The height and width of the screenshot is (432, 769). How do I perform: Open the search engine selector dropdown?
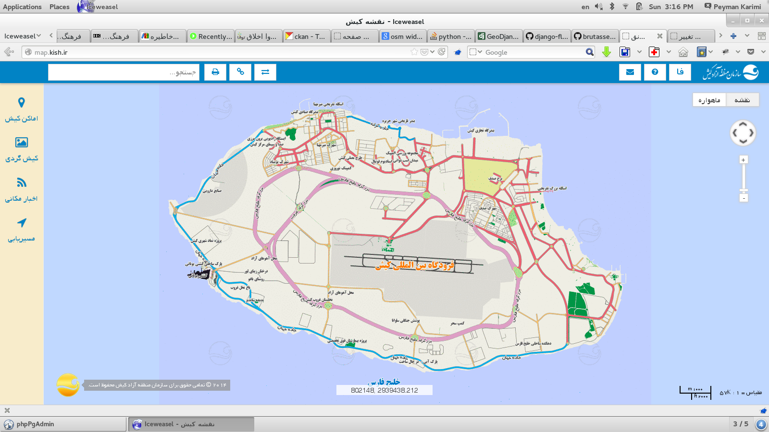tap(476, 52)
